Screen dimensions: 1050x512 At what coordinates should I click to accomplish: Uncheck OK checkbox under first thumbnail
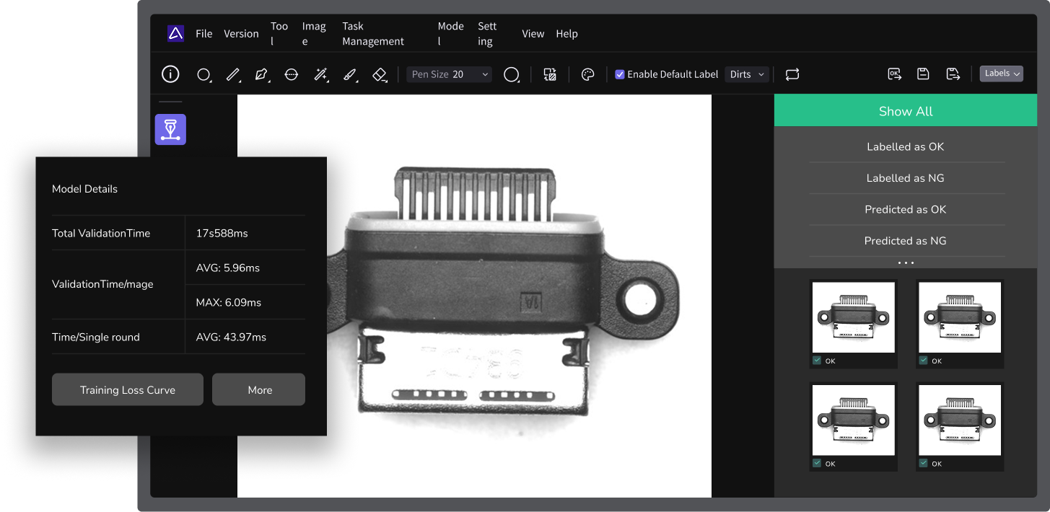(x=817, y=361)
